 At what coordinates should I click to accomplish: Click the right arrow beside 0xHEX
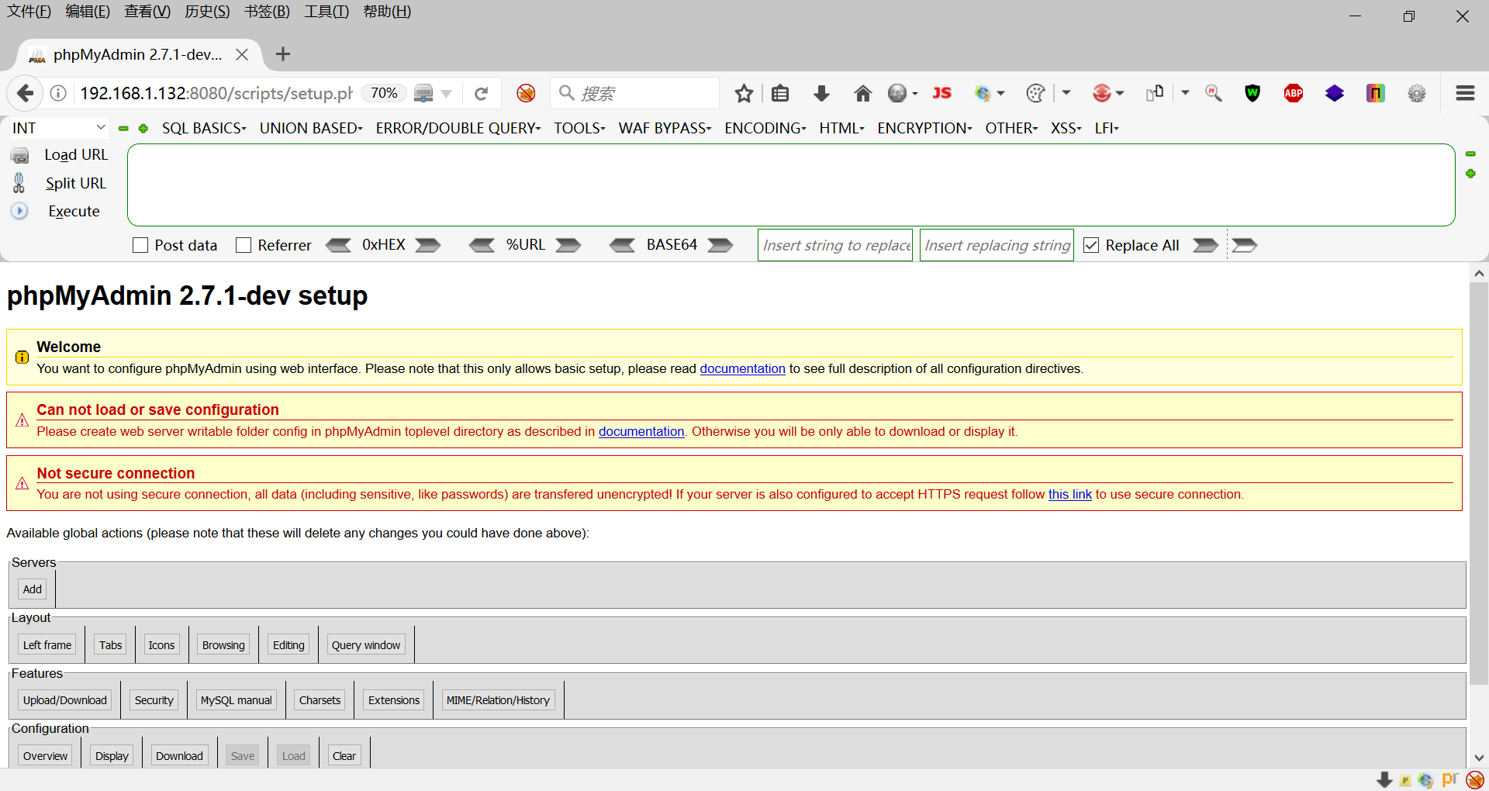coord(428,245)
